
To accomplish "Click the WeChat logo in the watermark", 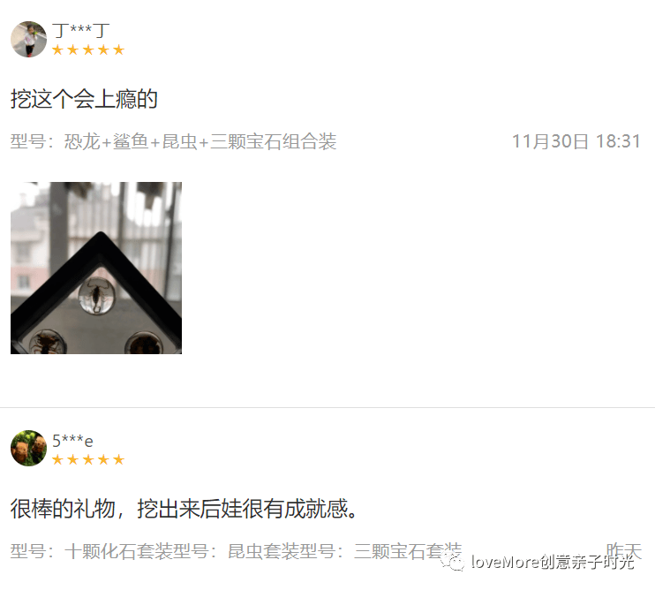I will 453,561.
